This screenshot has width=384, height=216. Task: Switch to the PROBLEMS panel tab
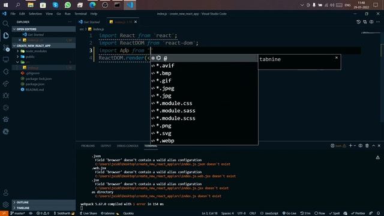point(88,146)
